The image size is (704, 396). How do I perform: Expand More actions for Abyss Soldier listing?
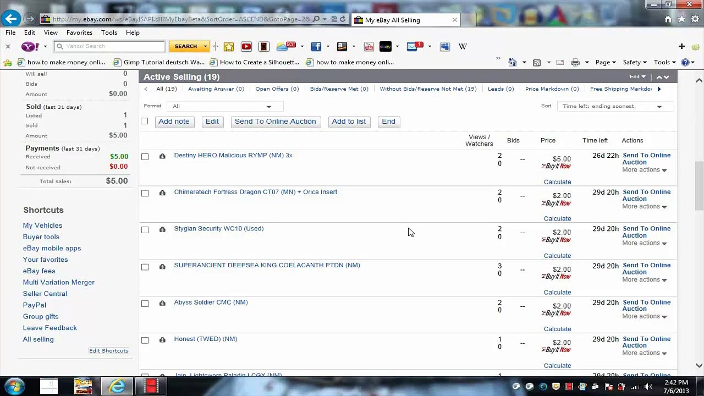coord(644,316)
